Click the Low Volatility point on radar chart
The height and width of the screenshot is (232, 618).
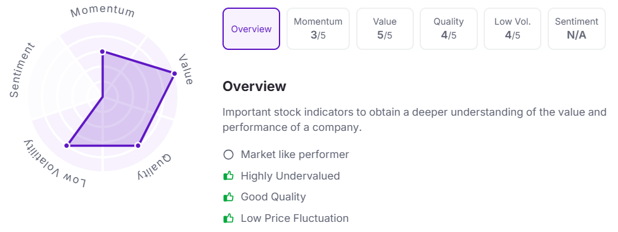tap(67, 145)
